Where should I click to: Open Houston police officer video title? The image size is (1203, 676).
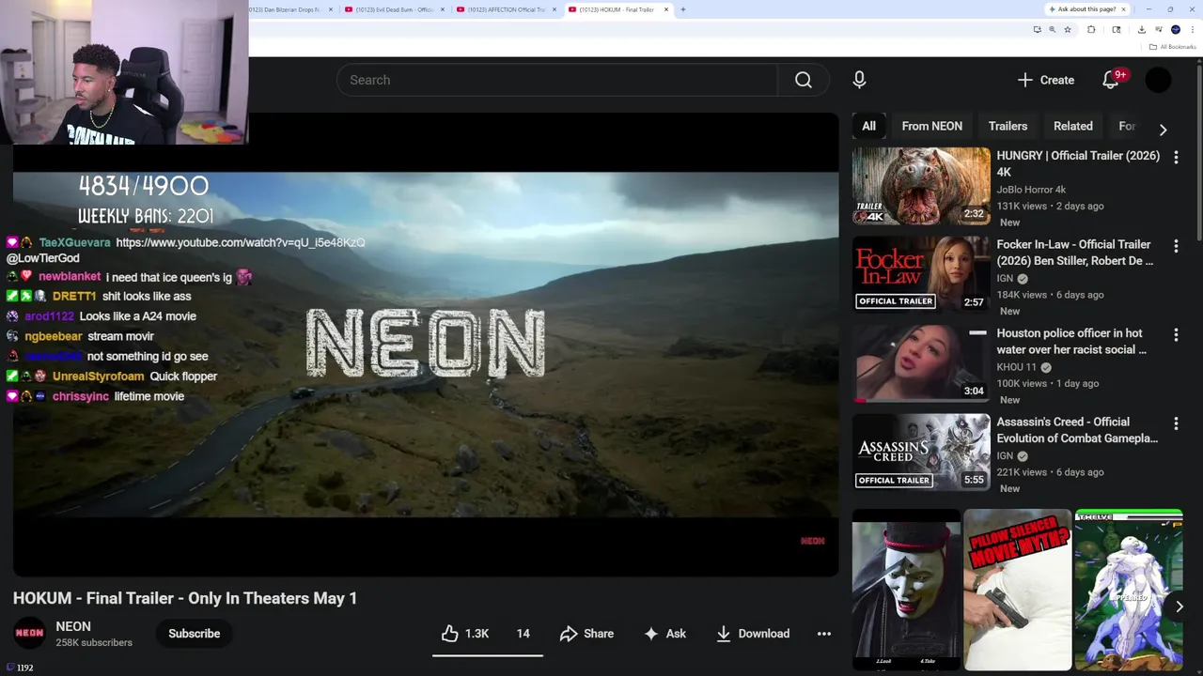click(x=1071, y=341)
